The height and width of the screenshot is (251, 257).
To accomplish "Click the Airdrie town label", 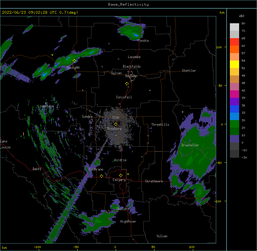I will pos(120,160).
